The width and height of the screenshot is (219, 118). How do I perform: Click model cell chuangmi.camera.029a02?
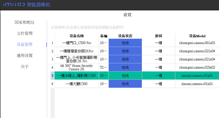coord(197,68)
